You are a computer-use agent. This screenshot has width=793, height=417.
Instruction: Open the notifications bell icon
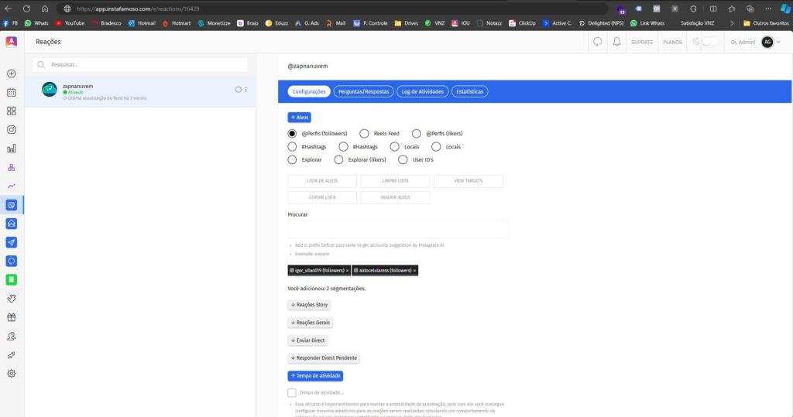[x=617, y=42]
